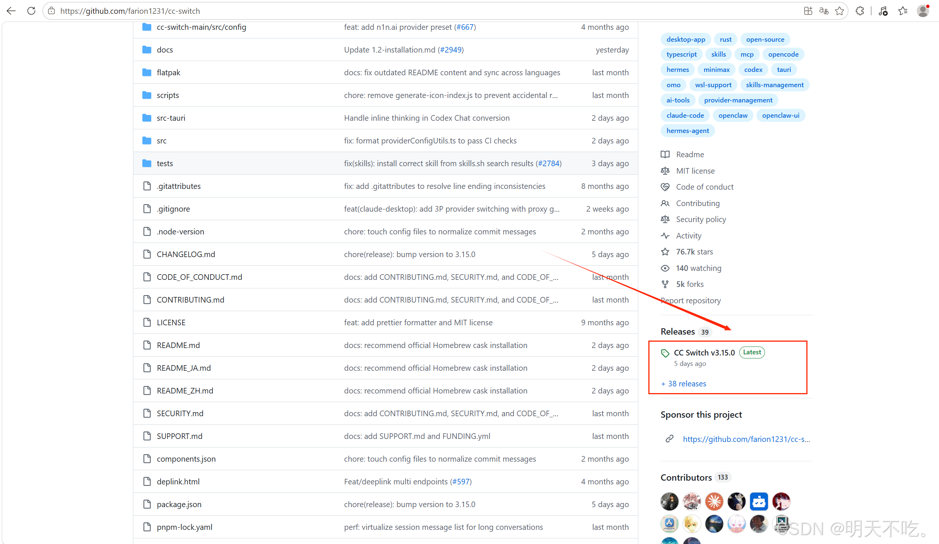Click the link icon under Sponsor this project
Image resolution: width=939 pixels, height=544 pixels.
click(x=670, y=439)
